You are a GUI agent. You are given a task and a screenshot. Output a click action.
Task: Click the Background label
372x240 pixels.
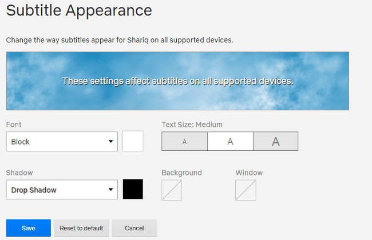(x=181, y=173)
